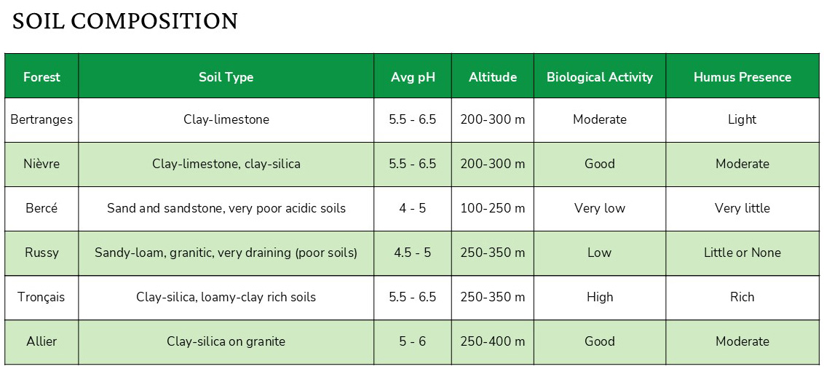The image size is (824, 369).
Task: Select the Bertranges forest cell
Action: 41,119
